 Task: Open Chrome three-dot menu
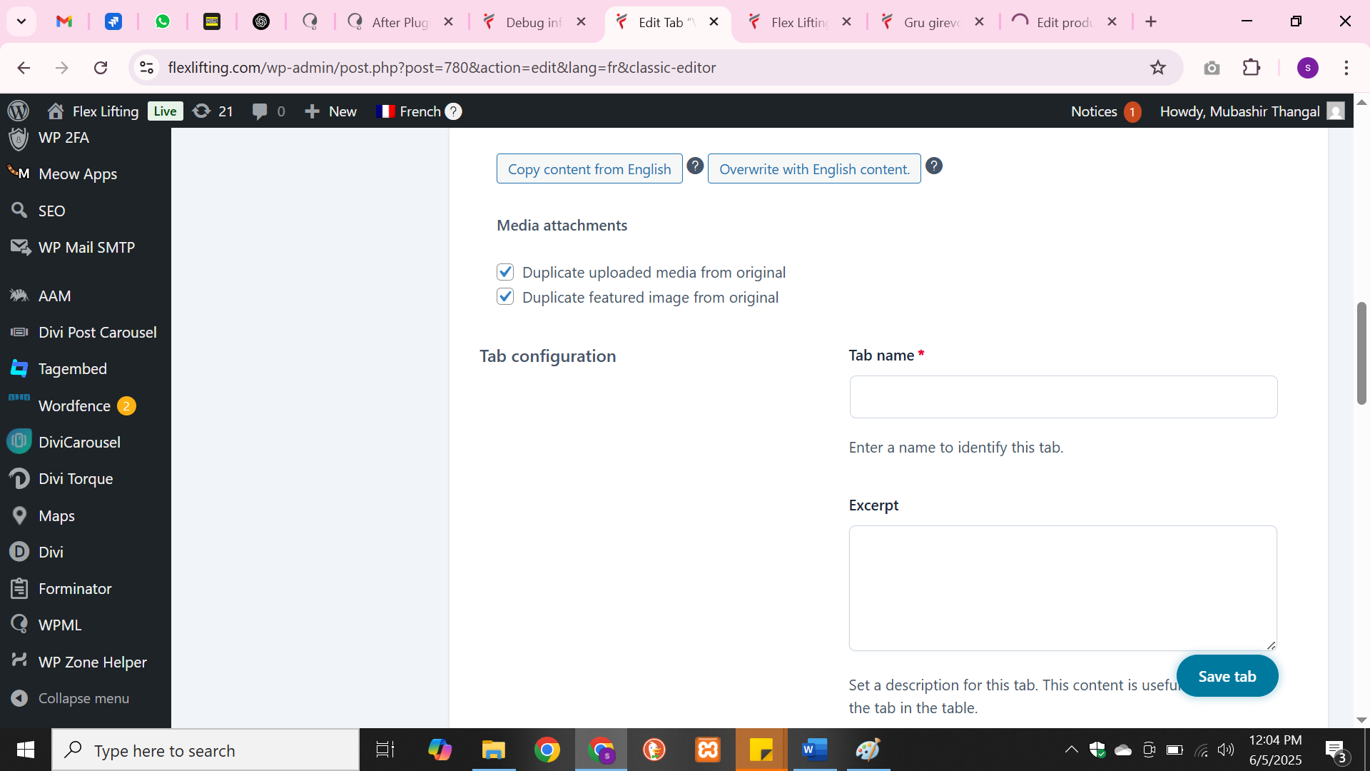(1346, 67)
